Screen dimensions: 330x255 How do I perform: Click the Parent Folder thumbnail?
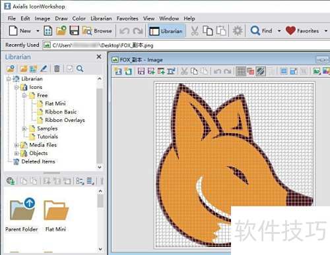coord(22,215)
